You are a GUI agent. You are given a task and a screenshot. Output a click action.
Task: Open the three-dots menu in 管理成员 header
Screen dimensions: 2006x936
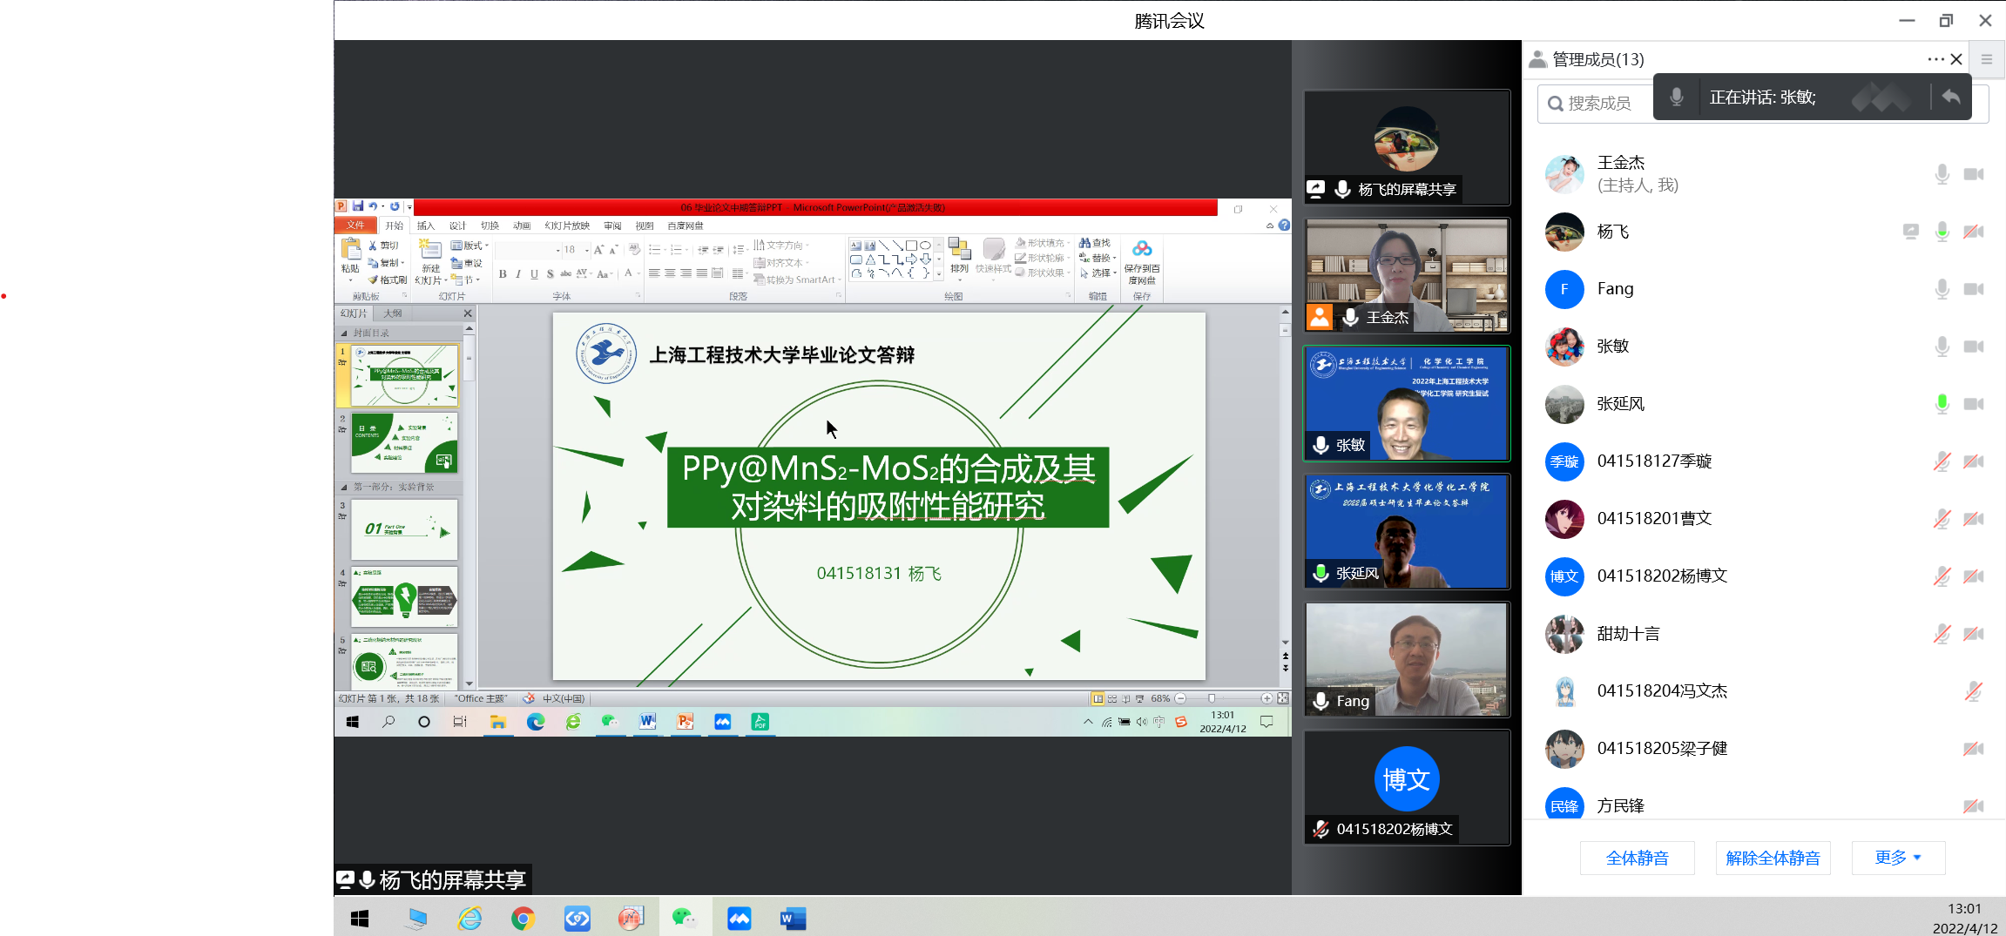[1935, 59]
